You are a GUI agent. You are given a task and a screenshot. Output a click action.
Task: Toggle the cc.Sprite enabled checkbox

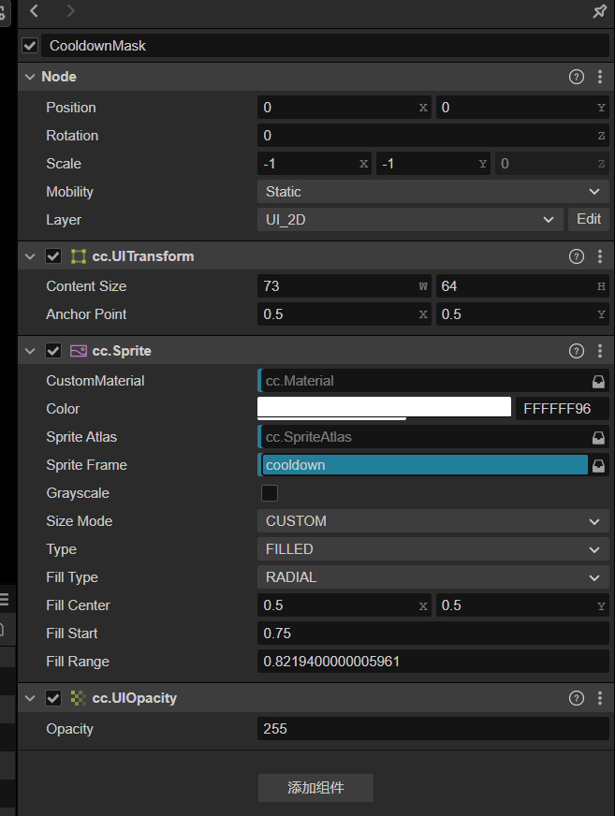[53, 351]
